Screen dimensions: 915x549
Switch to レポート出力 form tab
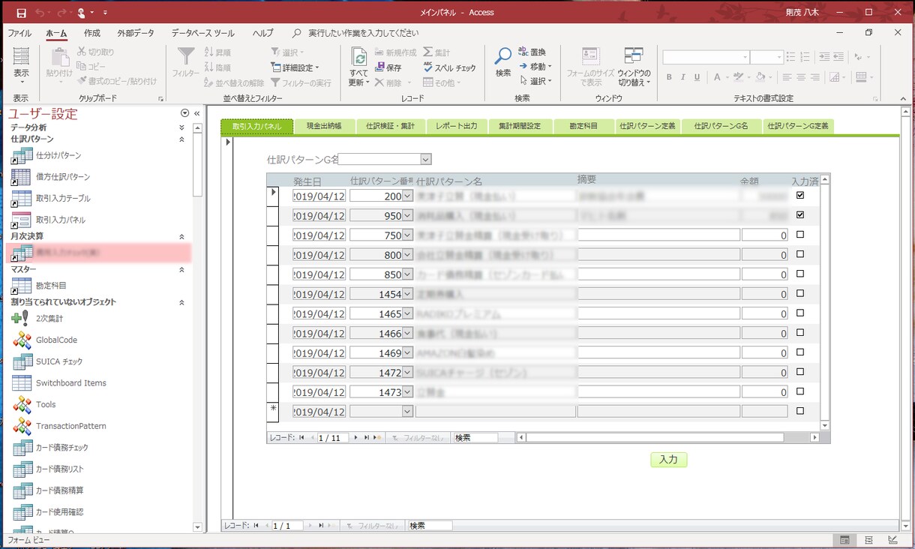(457, 126)
